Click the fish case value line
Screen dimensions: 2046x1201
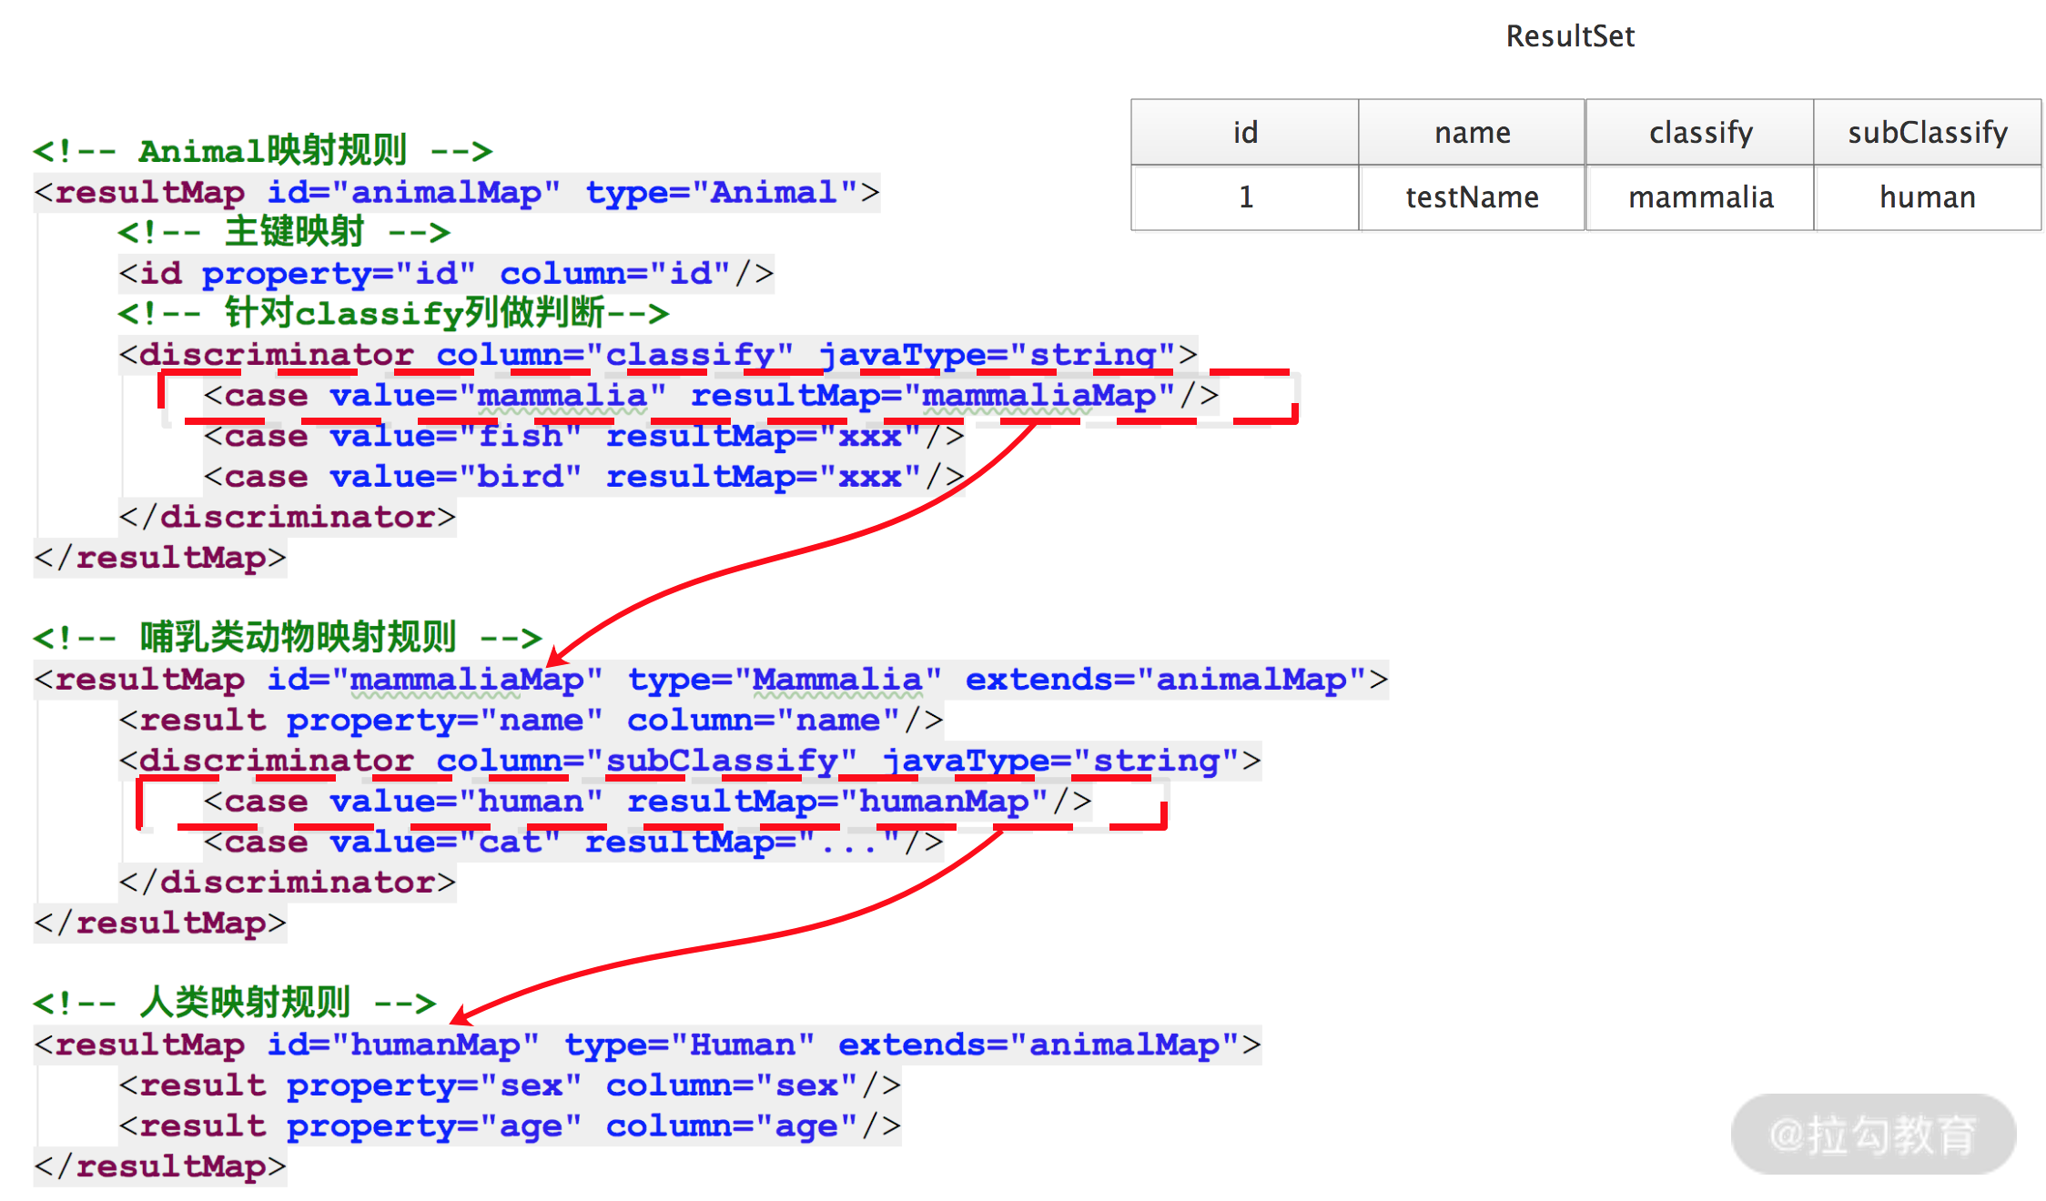(582, 437)
